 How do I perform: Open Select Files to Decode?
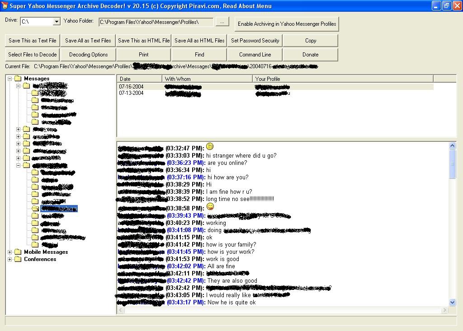33,55
